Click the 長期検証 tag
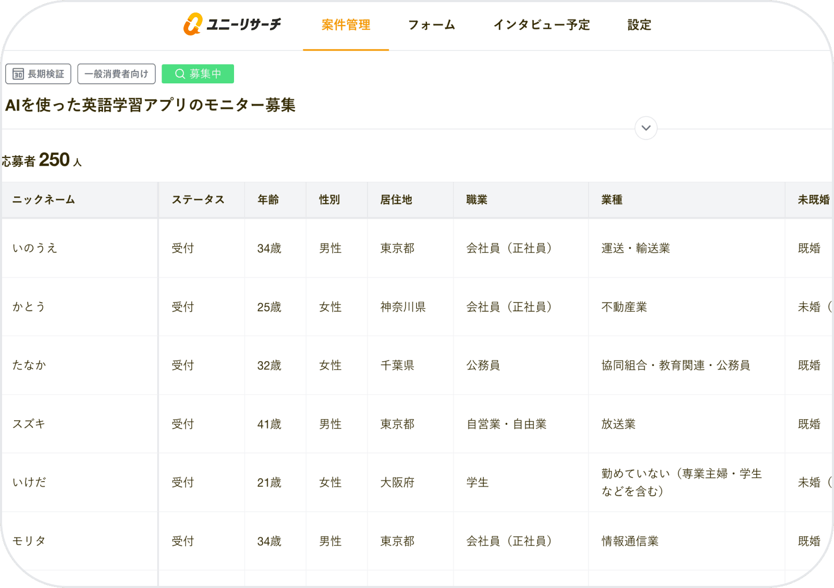The width and height of the screenshot is (834, 588). (39, 73)
